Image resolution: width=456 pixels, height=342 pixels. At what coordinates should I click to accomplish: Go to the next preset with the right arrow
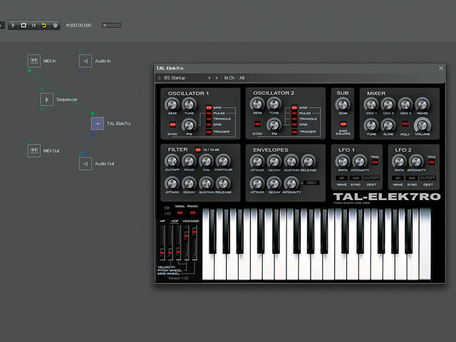[x=217, y=78]
